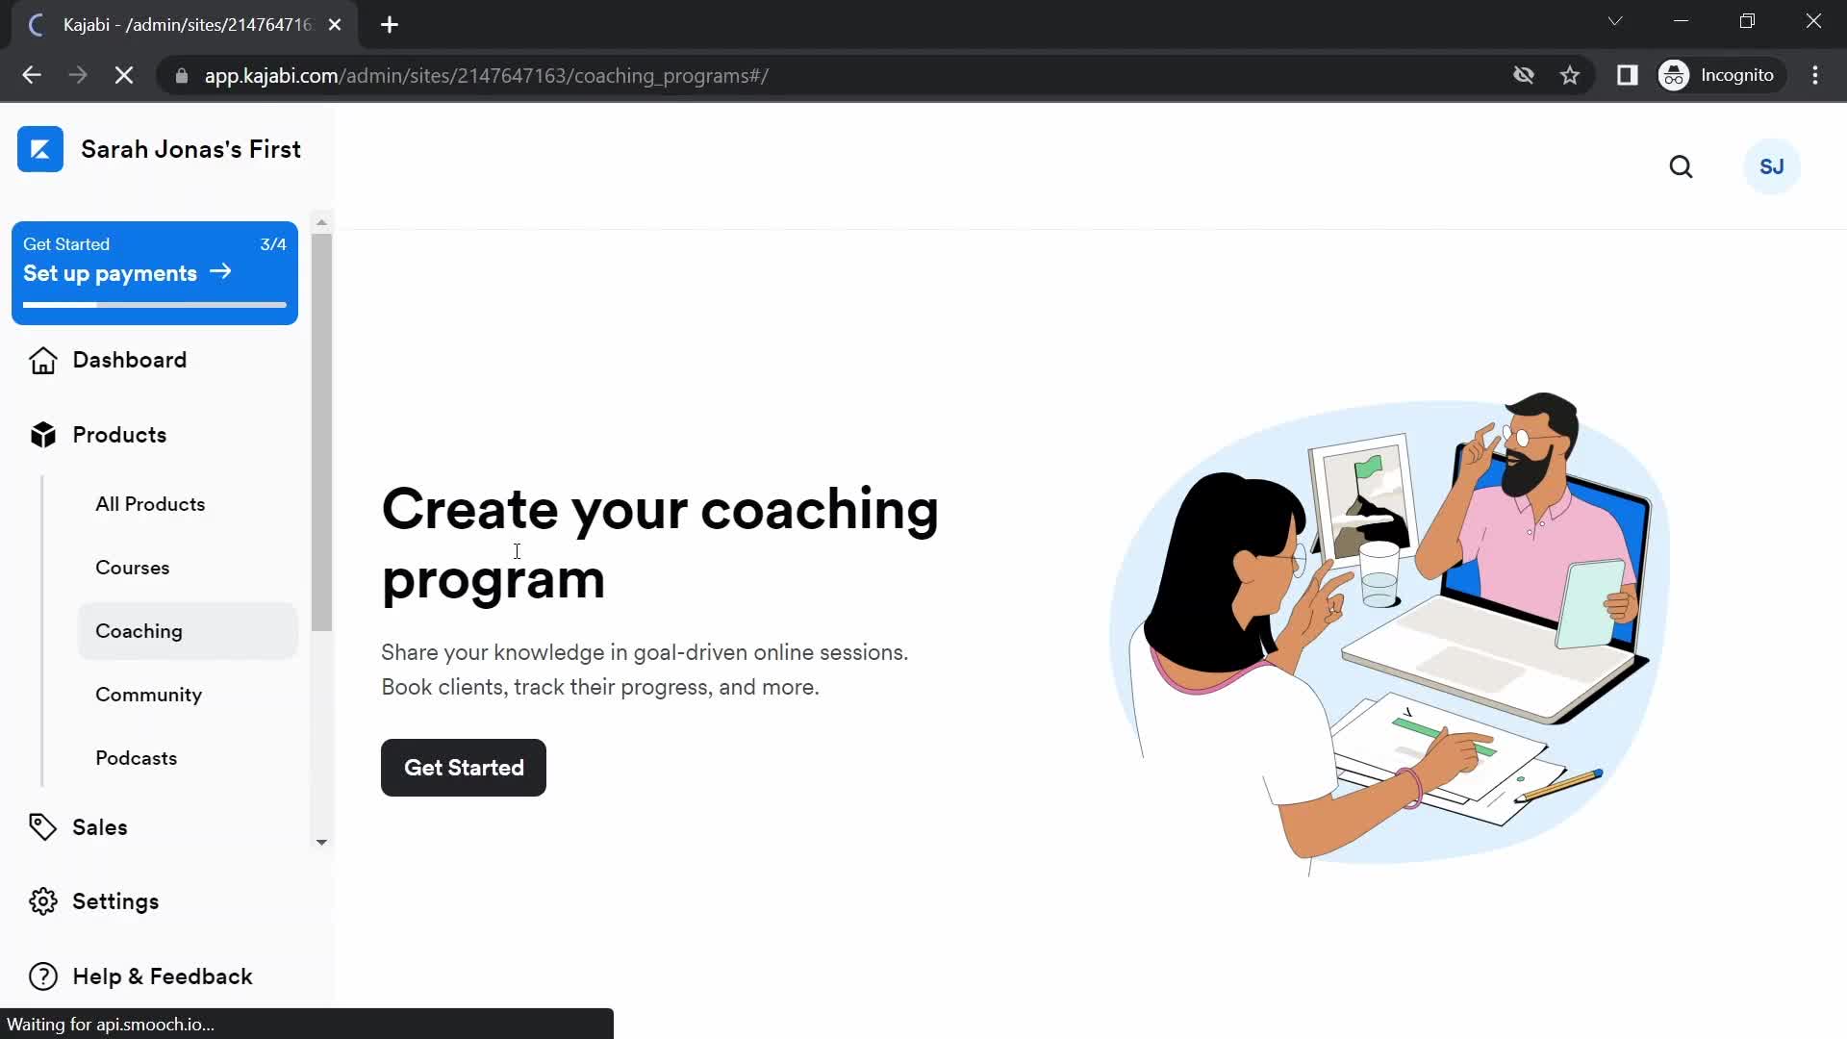Expand the Products menu item
This screenshot has height=1039, width=1847.
pos(119,434)
